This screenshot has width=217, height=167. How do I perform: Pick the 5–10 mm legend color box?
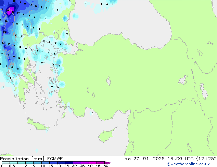tap(37, 163)
